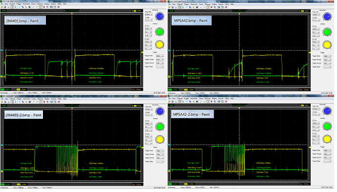Open the Time/DIV dropdown in 2N4401-2 window
This screenshot has height=192, width=337.
(149, 109)
